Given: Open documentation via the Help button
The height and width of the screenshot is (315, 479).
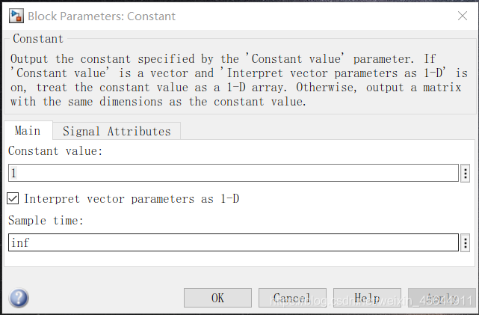Looking at the screenshot, I should (x=367, y=298).
